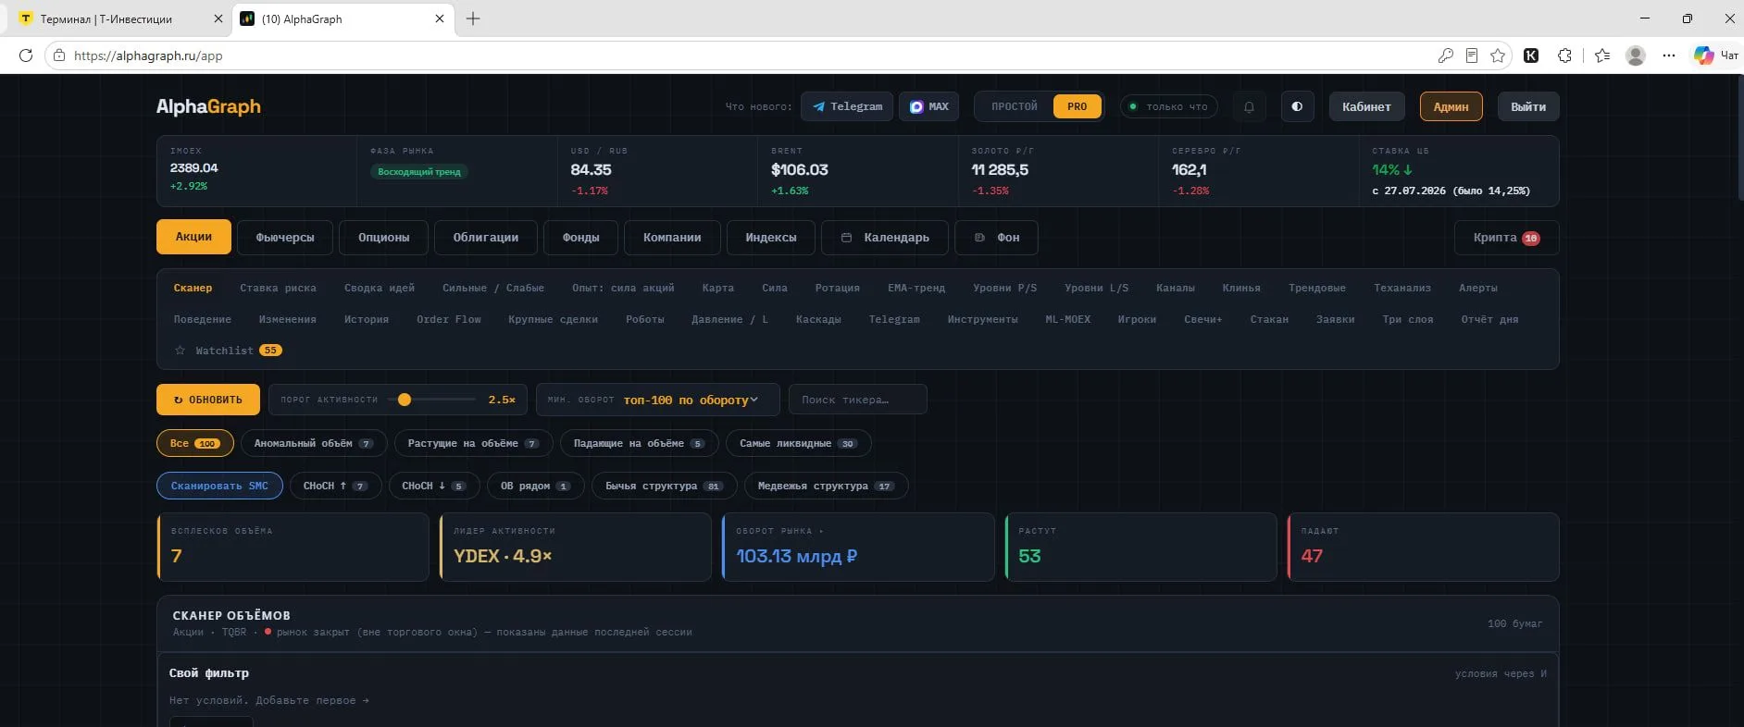Open the Кабинет account button
1744x727 pixels.
(1366, 106)
